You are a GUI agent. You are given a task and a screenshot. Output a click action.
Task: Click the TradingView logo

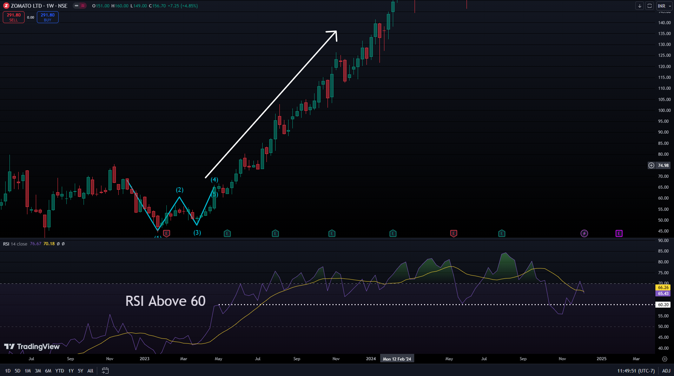click(32, 347)
